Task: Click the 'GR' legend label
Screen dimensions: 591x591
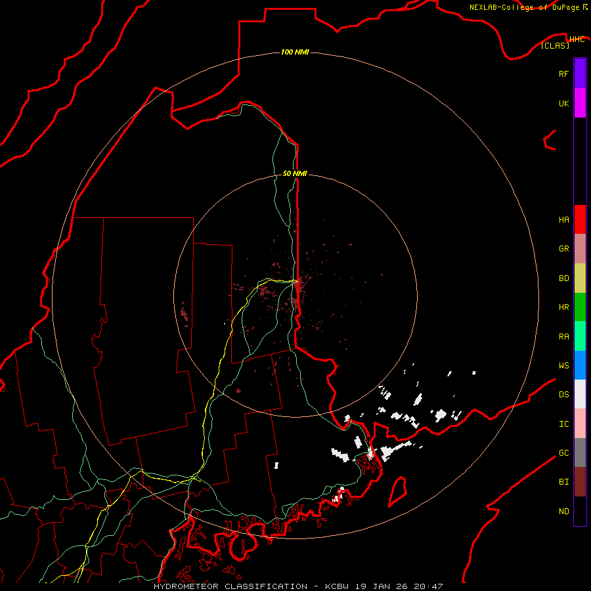Action: pyautogui.click(x=563, y=249)
